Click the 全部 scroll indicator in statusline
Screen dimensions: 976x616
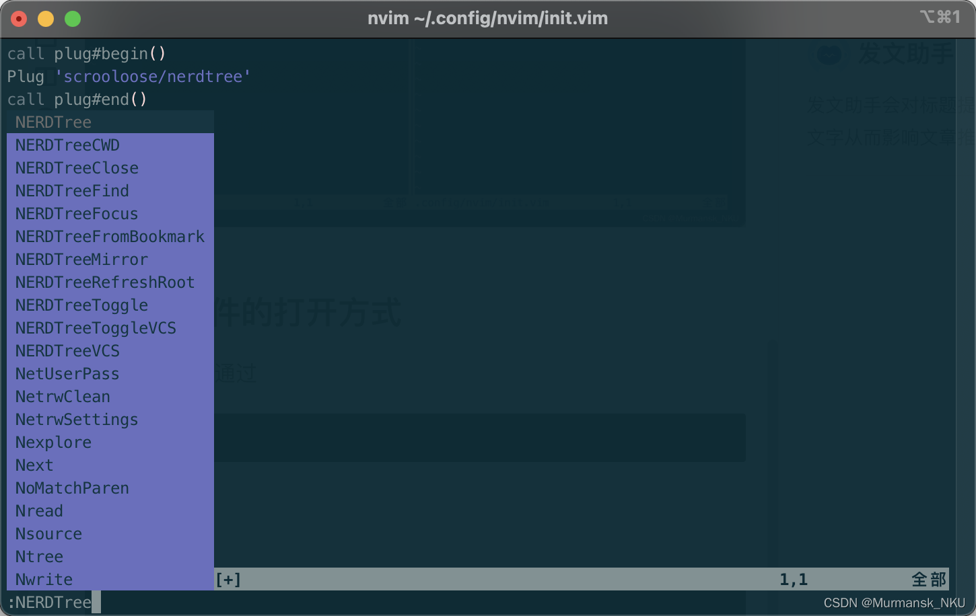(x=929, y=580)
